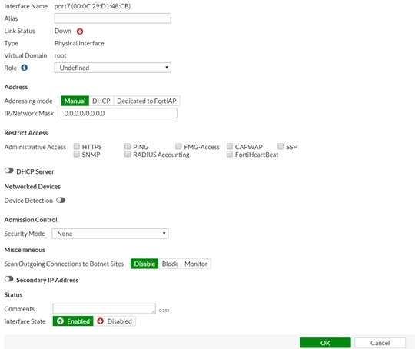The image size is (415, 349).
Task: Click the '0/255' comment counter
Action: 164,311
